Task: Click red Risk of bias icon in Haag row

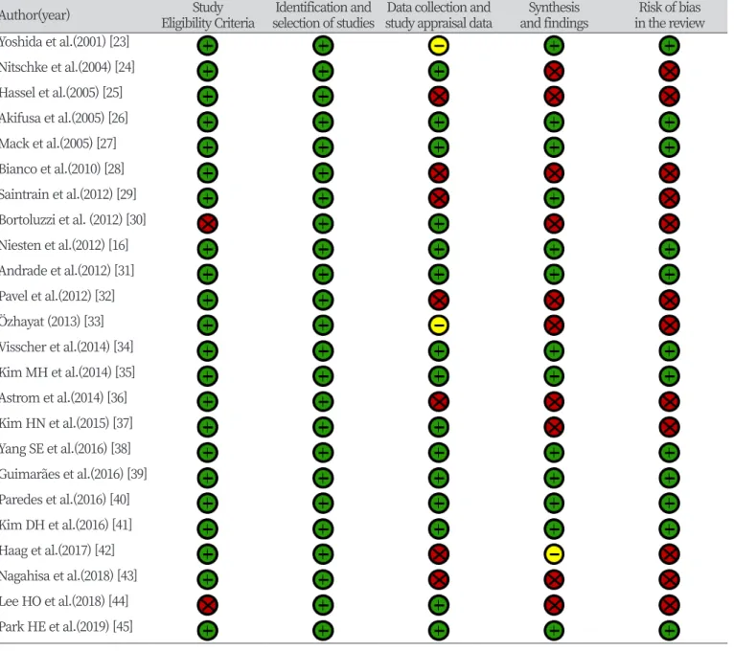Action: point(670,554)
